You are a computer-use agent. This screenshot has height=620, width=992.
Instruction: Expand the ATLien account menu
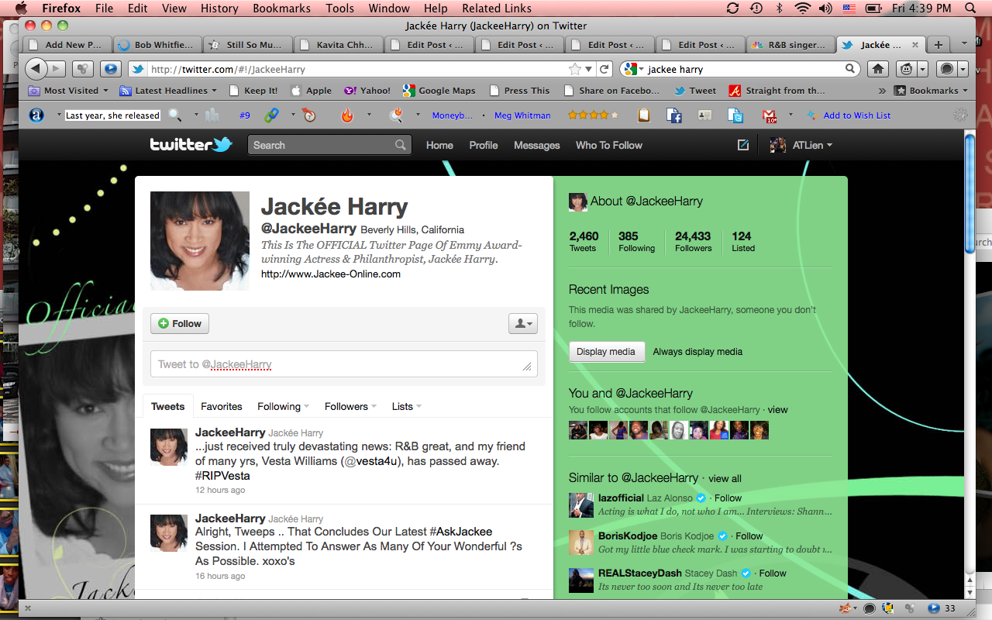(801, 145)
